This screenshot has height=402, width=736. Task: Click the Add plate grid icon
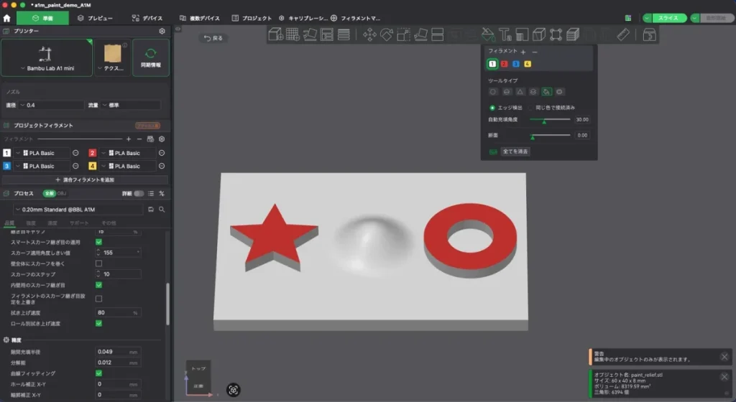[x=293, y=34]
